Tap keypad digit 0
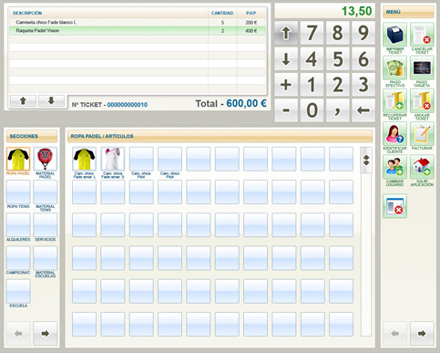This screenshot has width=440, height=353. point(312,110)
